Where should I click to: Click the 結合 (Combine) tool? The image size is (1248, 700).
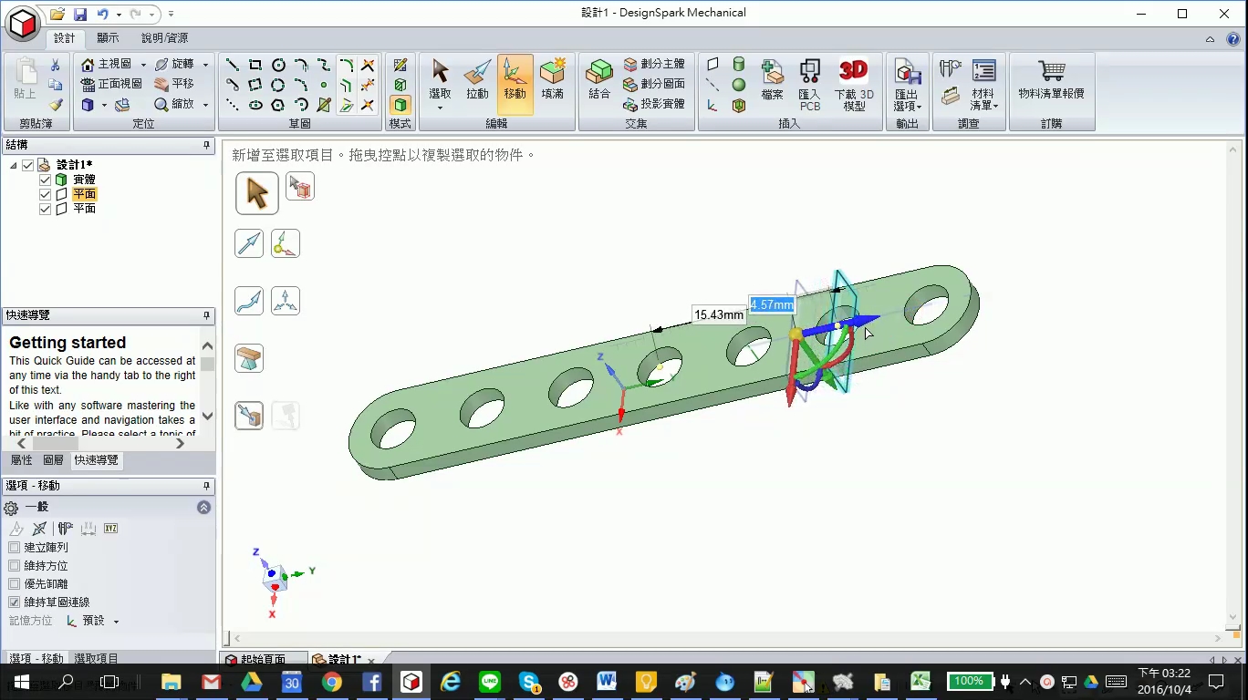click(x=599, y=78)
